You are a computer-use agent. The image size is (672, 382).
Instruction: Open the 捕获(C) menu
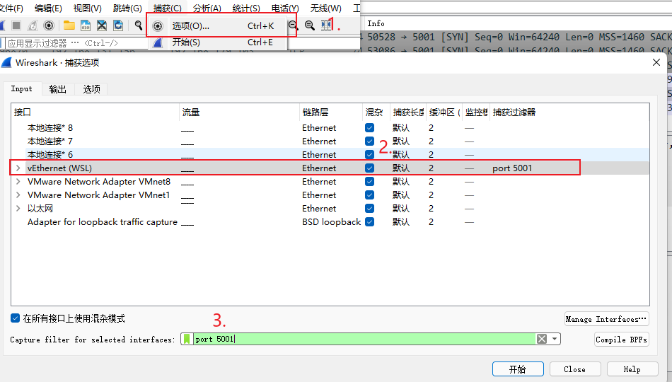(x=168, y=8)
